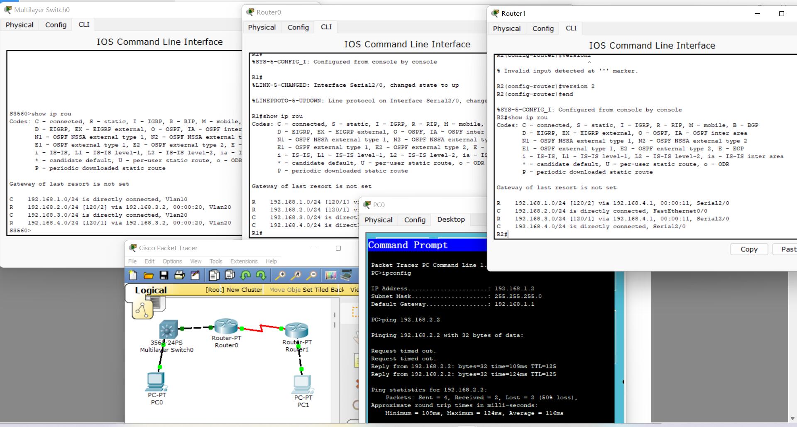Click the Set Tiled Background button
This screenshot has height=427, width=797.
[x=323, y=290]
